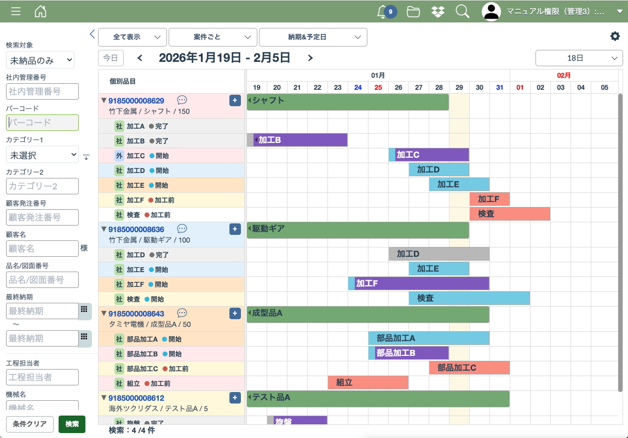The height and width of the screenshot is (438, 628).
Task: Open the 18日 range dropdown
Action: tap(579, 58)
